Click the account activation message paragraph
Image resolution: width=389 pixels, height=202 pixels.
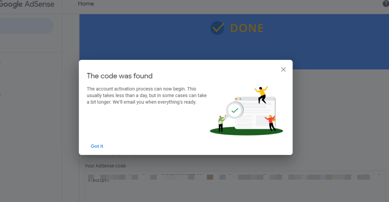pos(147,96)
